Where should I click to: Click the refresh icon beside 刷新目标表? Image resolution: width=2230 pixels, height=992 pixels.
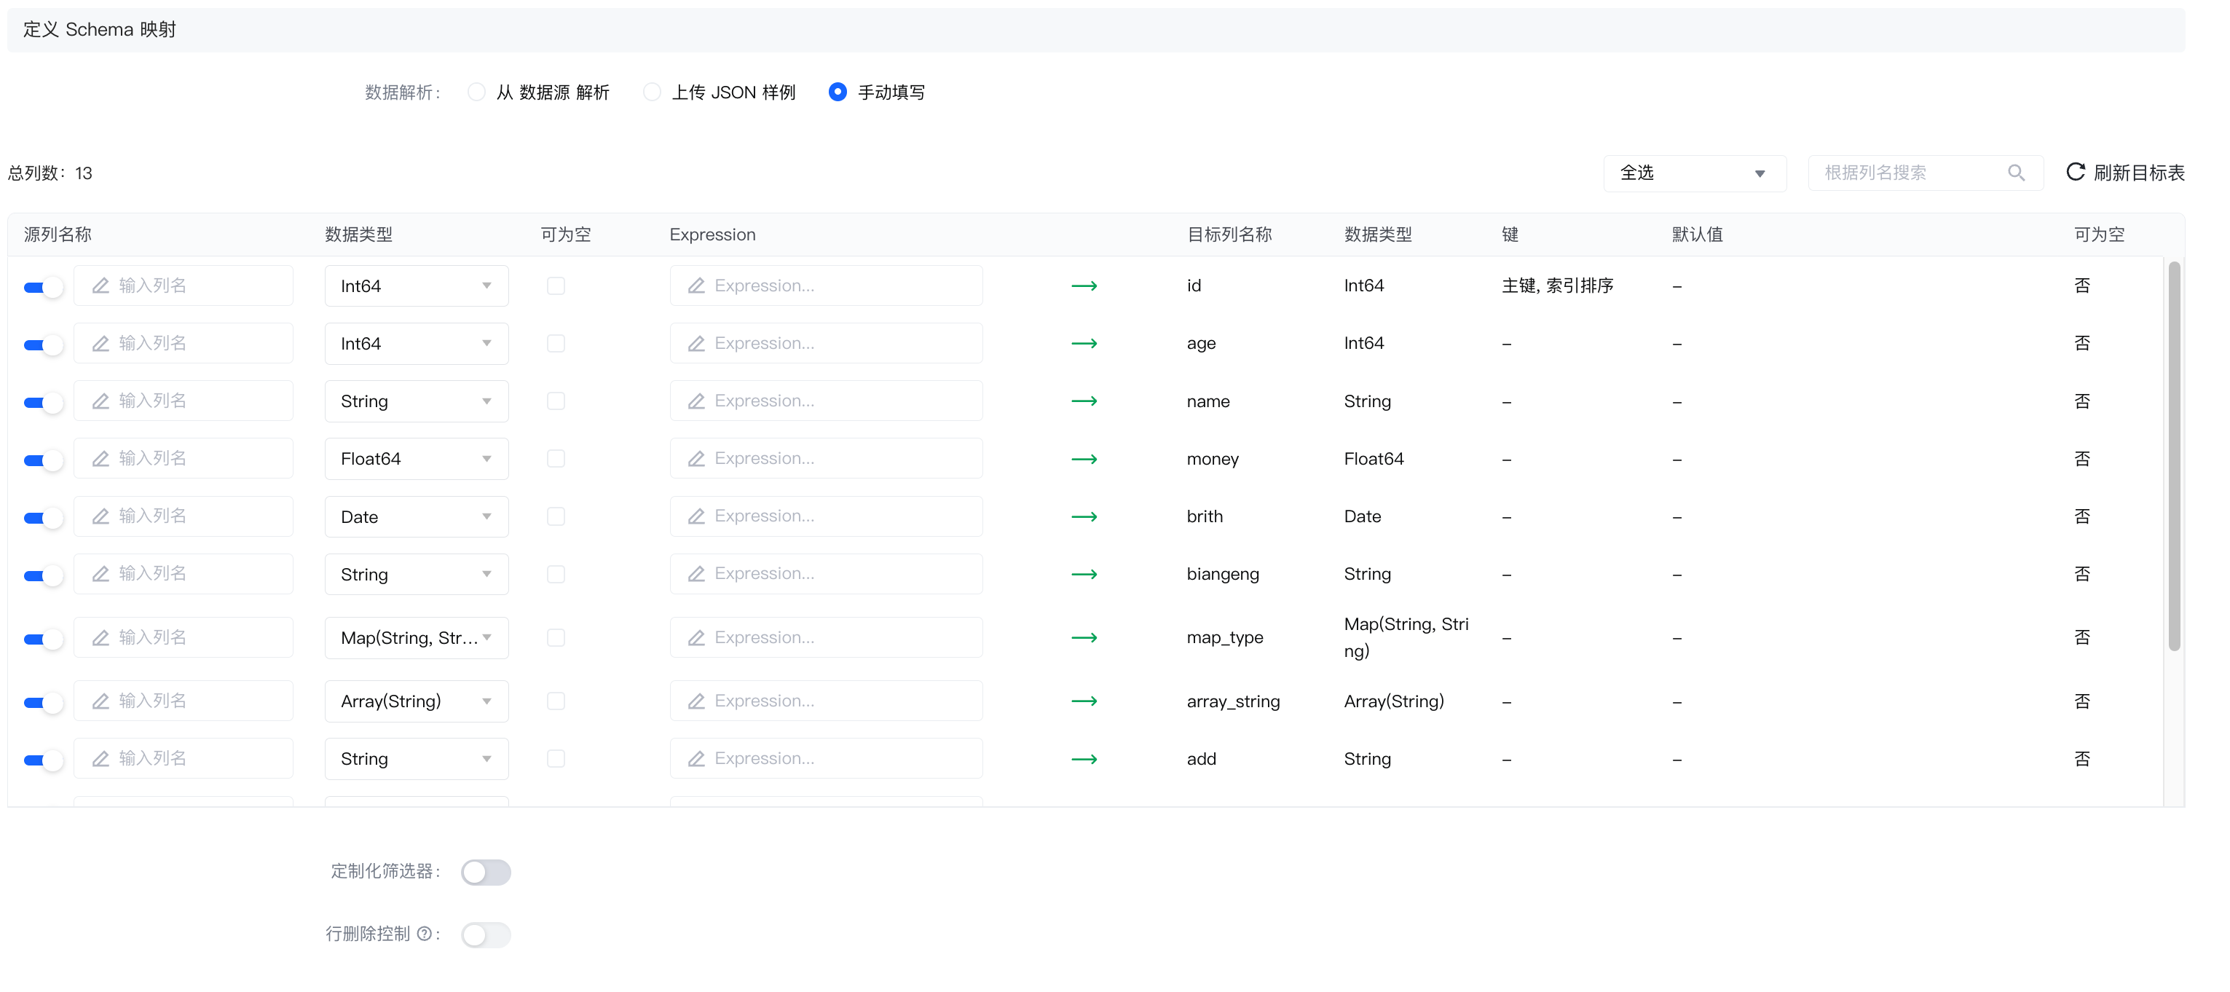coord(2075,173)
